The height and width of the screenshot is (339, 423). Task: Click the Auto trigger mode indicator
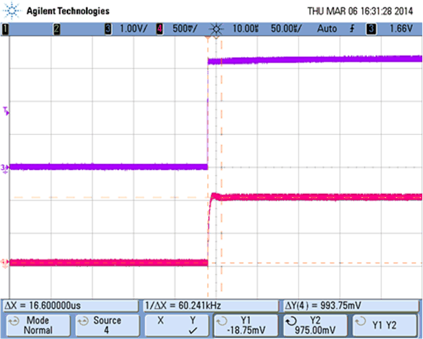(327, 29)
